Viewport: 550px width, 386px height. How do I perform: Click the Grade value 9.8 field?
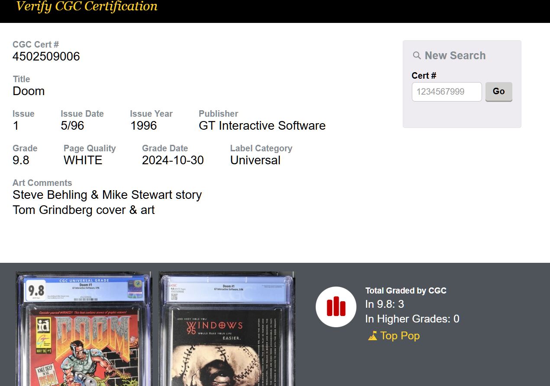[x=21, y=160]
